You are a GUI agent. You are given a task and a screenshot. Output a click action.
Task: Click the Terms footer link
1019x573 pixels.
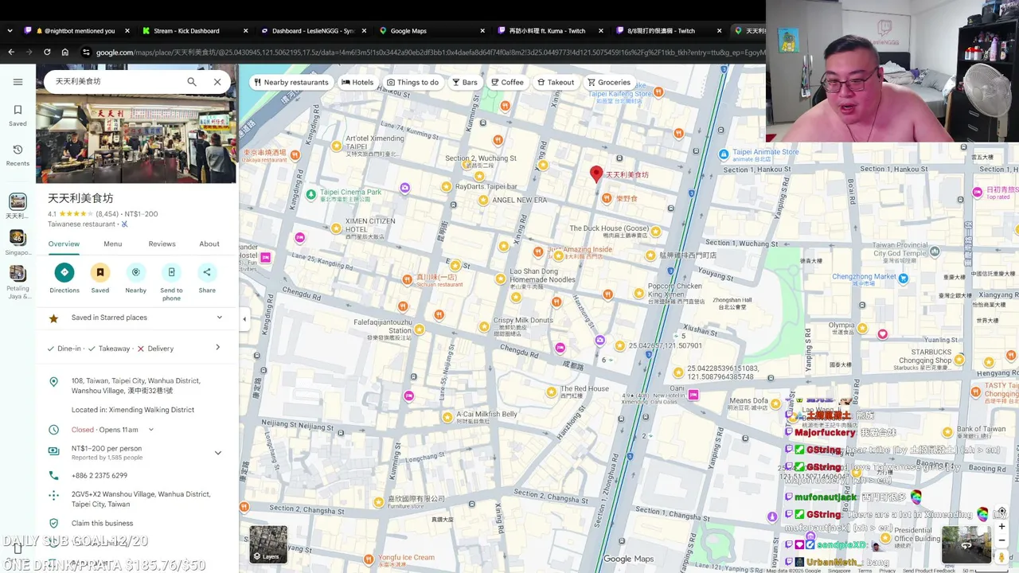point(865,571)
